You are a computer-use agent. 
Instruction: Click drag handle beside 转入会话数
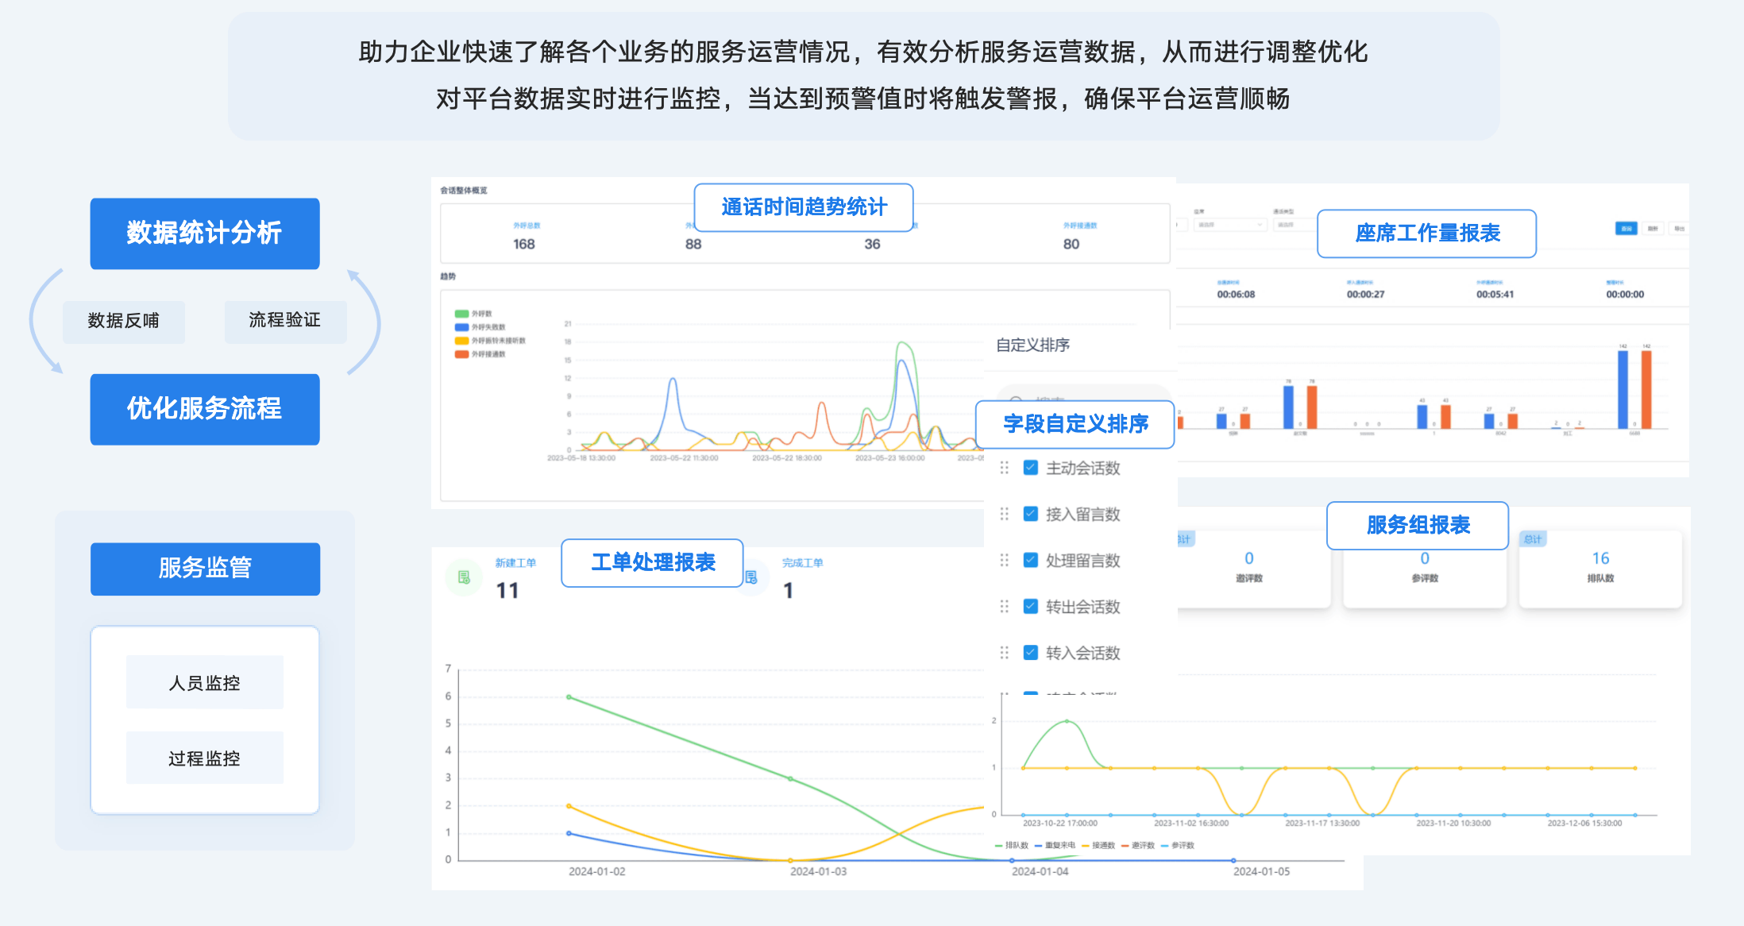(1005, 653)
